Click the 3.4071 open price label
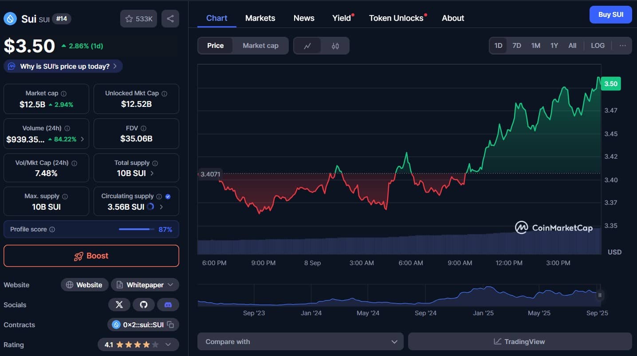637x356 pixels. point(210,174)
